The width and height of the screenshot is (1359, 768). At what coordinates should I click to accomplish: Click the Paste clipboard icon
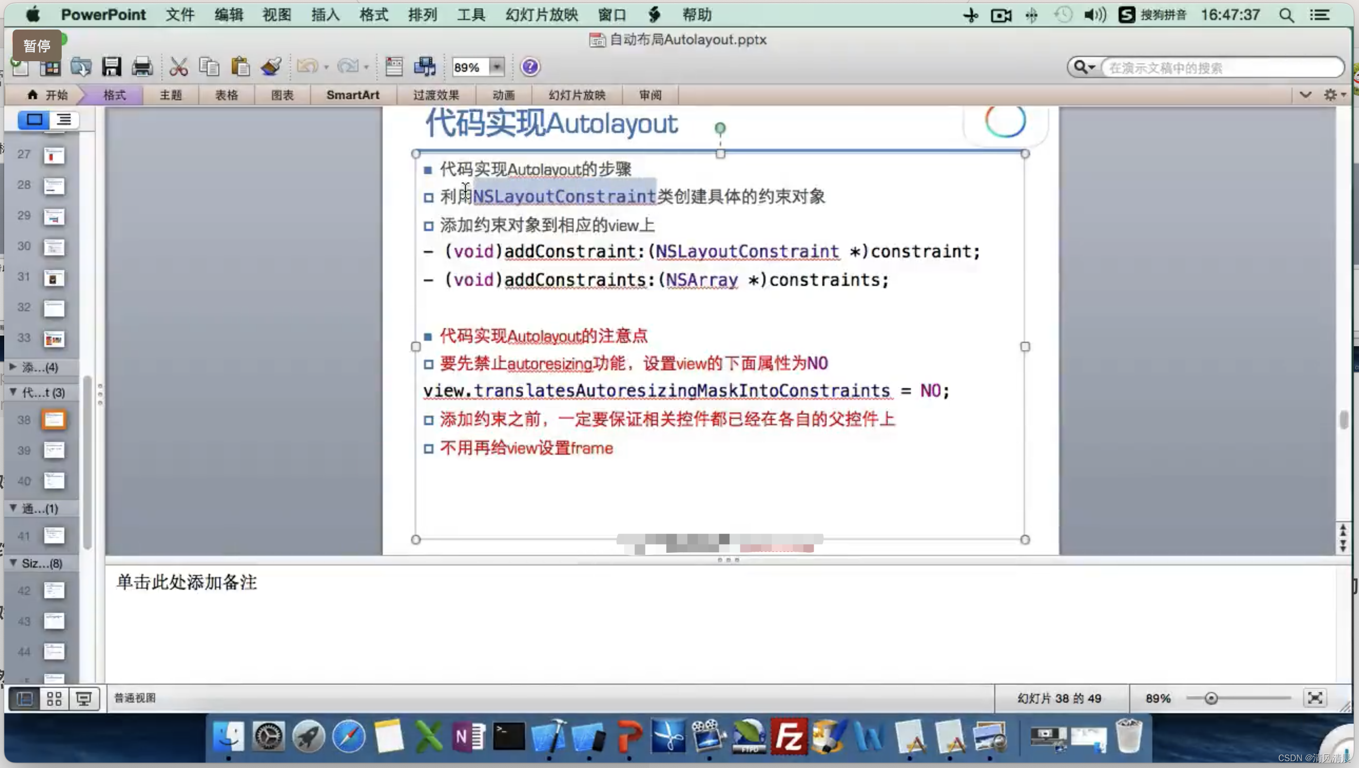[240, 67]
